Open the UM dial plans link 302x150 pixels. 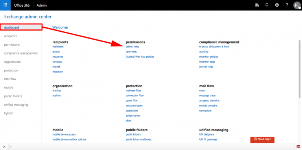coord(207,134)
